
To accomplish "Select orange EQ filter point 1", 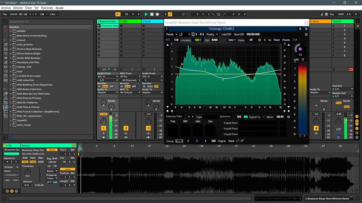I will (x=182, y=64).
